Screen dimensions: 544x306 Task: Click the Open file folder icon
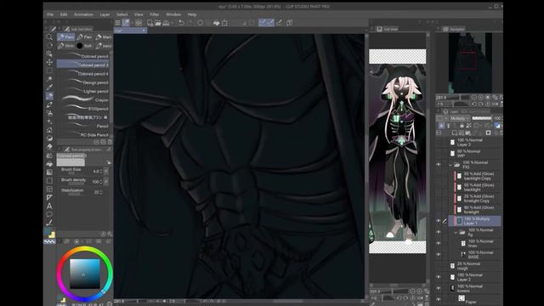(158, 23)
